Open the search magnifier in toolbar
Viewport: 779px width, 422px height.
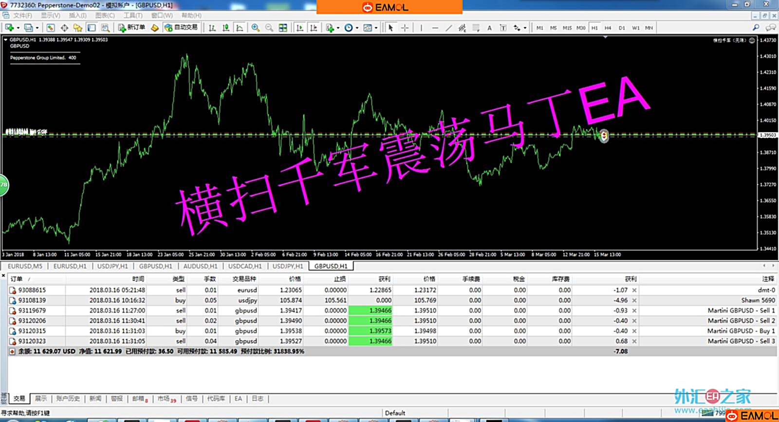tap(756, 28)
